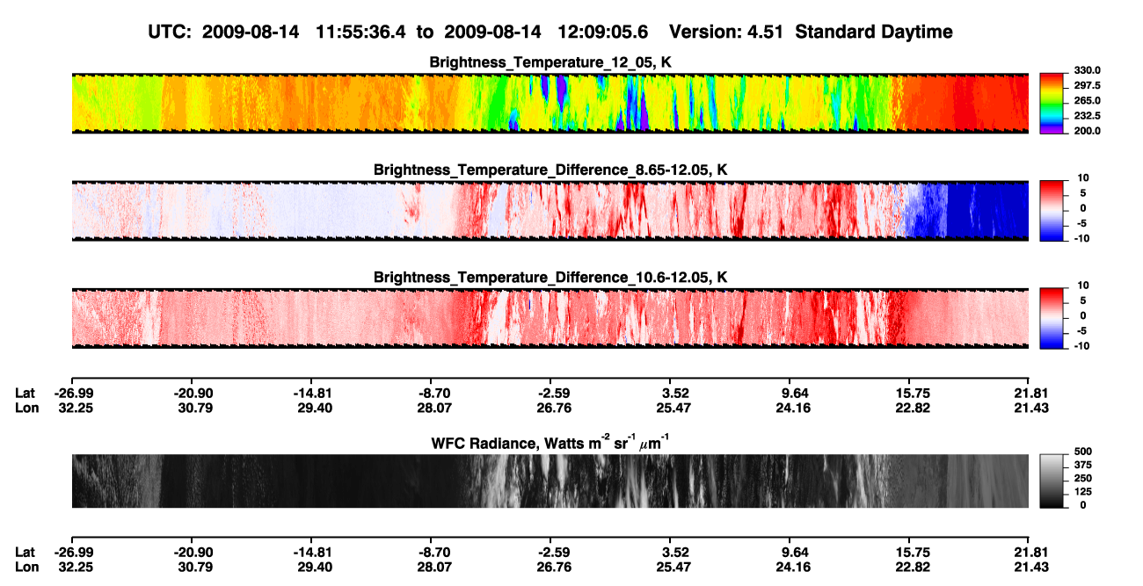The image size is (1143, 586).
Task: Click latitude -14.81 on the axis under the 10.6-12.05 strip
Action: click(313, 394)
